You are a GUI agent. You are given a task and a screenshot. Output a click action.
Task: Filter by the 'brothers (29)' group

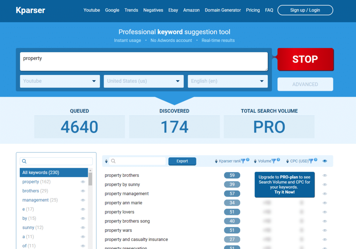pyautogui.click(x=35, y=191)
